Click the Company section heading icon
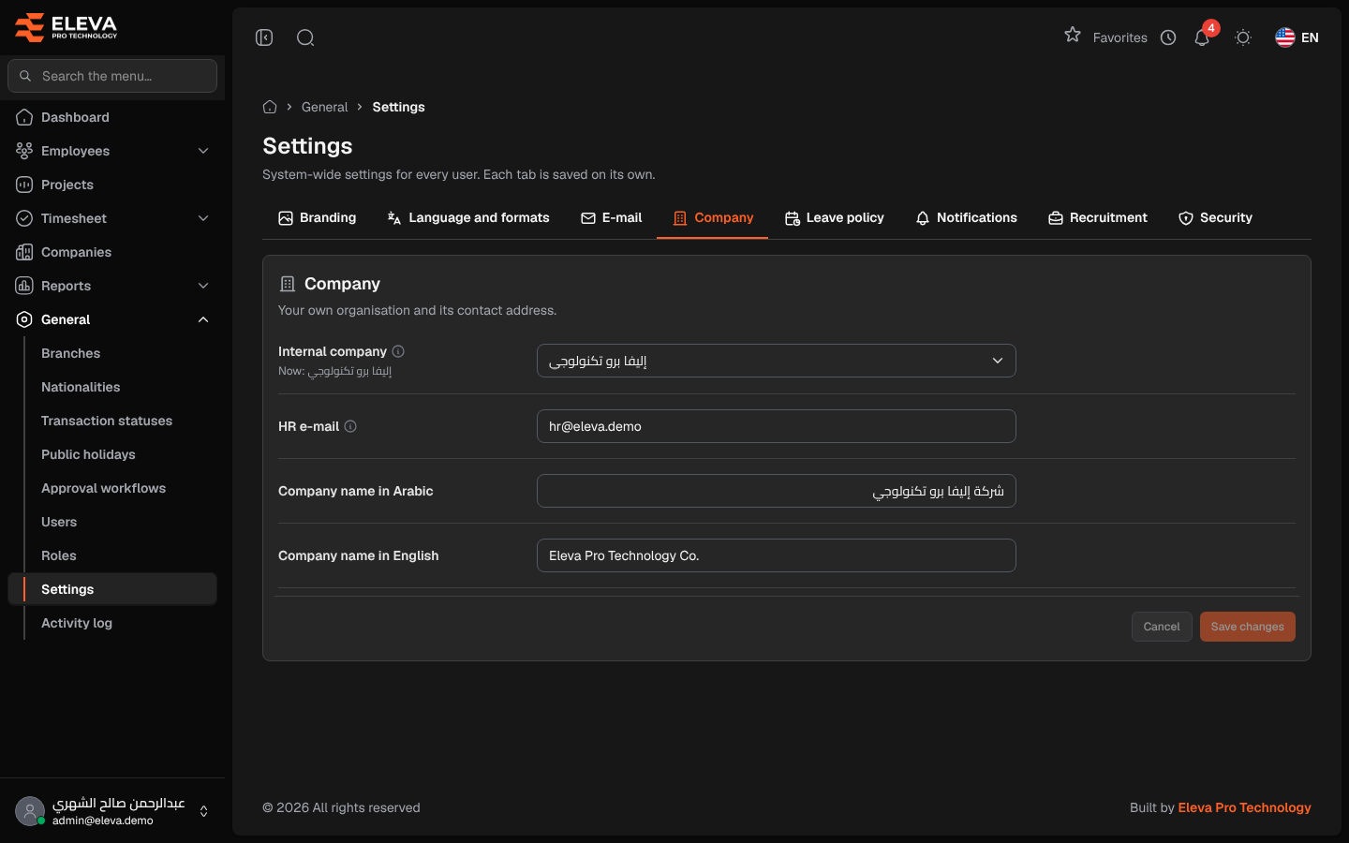The image size is (1349, 843). point(288,284)
